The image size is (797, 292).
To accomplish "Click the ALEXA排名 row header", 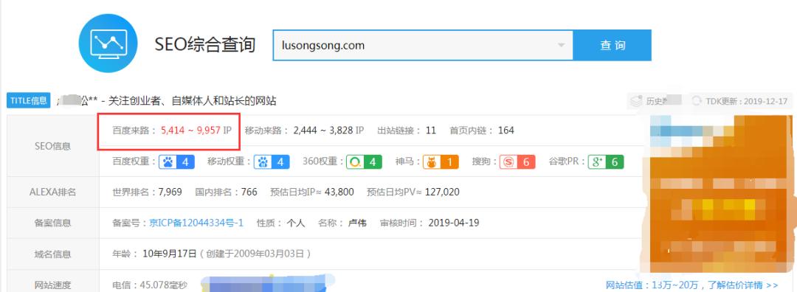I will [x=53, y=192].
